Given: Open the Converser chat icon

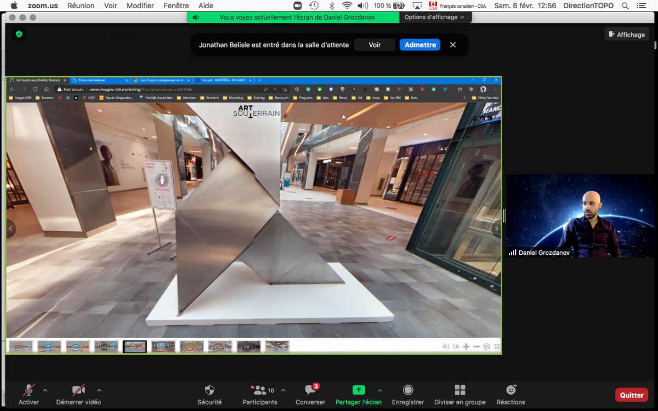Looking at the screenshot, I should (310, 390).
